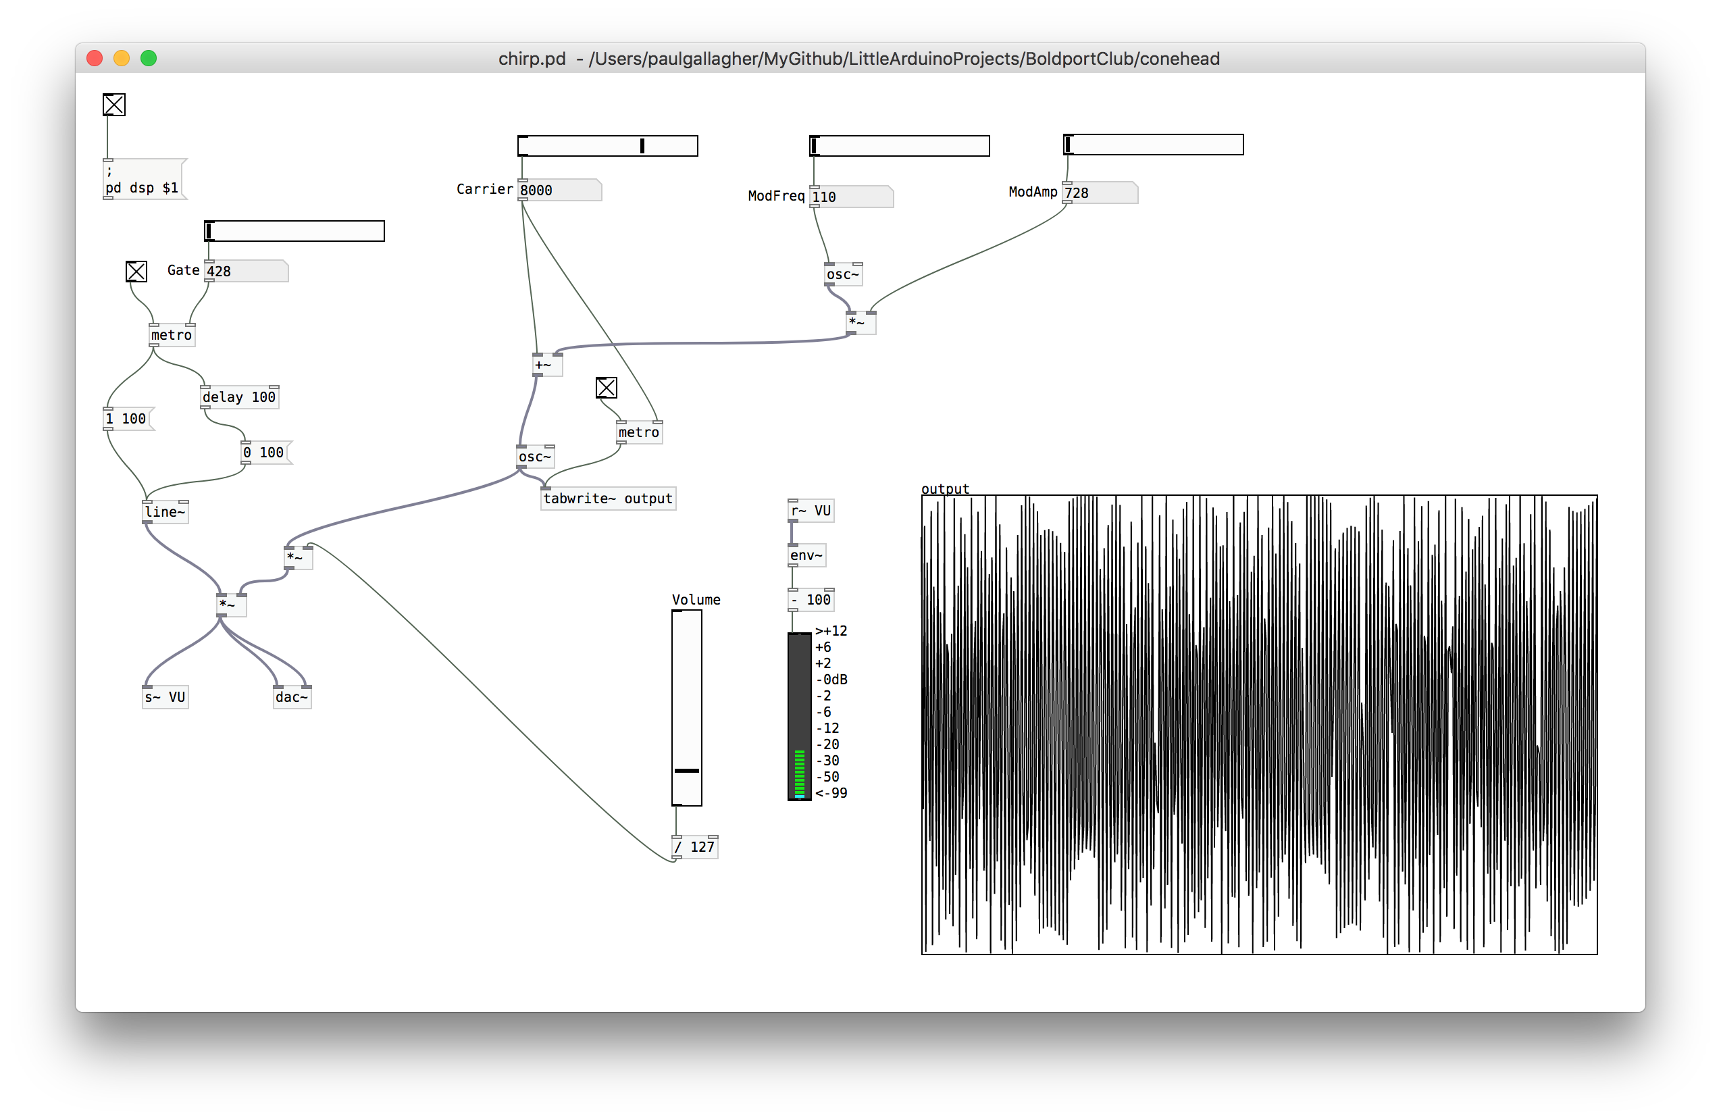The width and height of the screenshot is (1721, 1120).
Task: Click the Gate horizontal slider
Action: coord(294,232)
